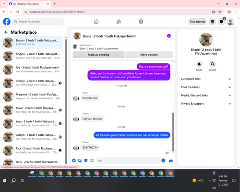
Task: Click the 'Did you text me' message
Action: point(92,119)
